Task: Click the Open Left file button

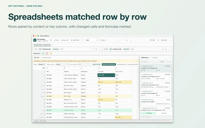Action: (x=65, y=40)
